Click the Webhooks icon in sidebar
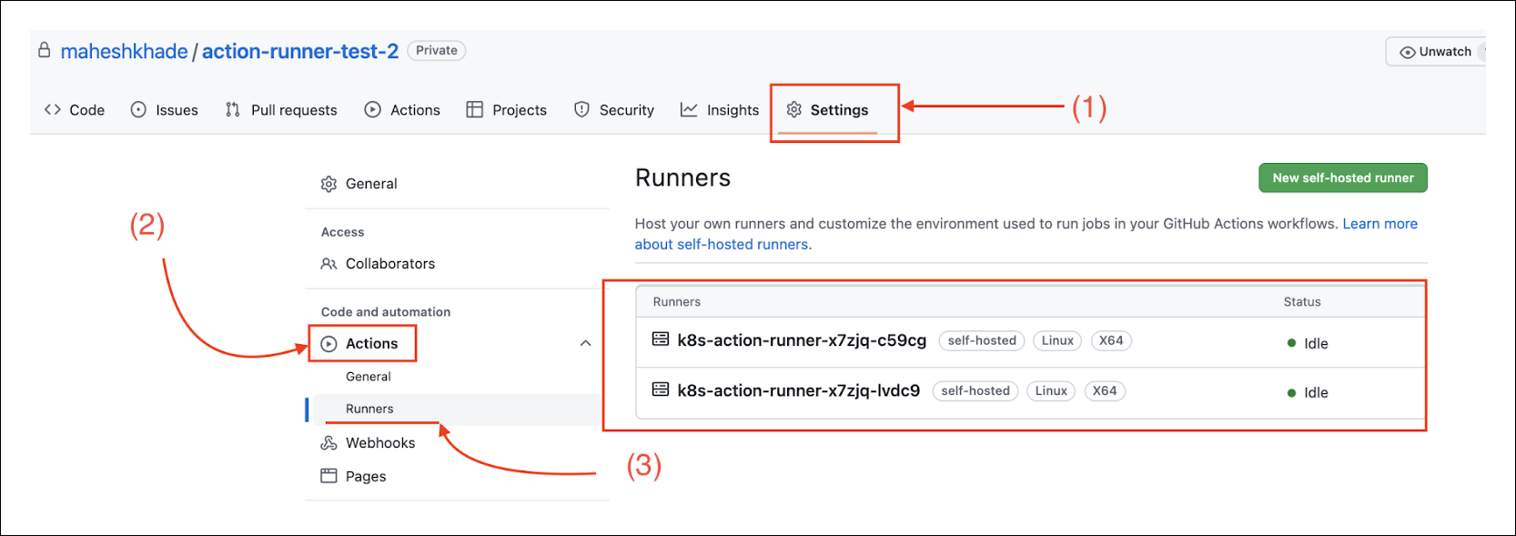1516x536 pixels. click(328, 443)
